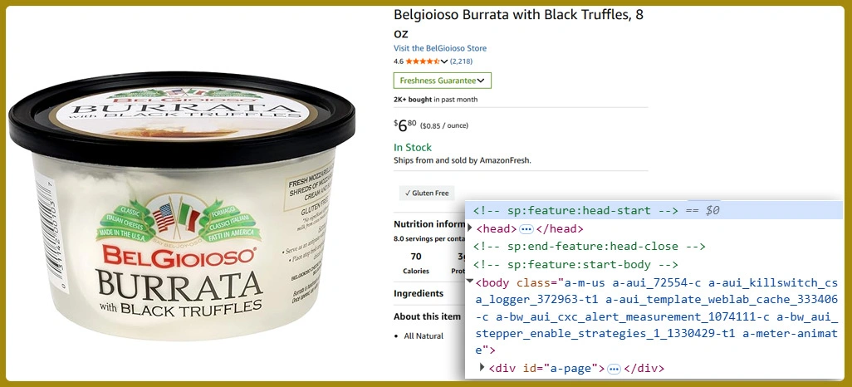
Task: Click the orange star rating icons
Action: (422, 61)
